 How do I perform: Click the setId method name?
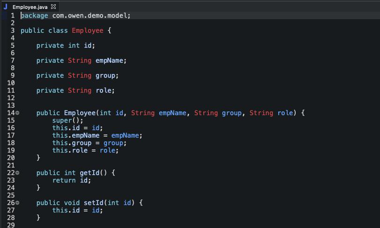coord(94,203)
